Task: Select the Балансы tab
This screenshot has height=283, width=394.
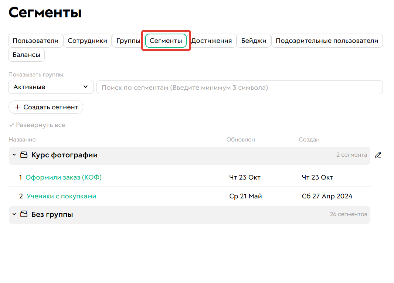Action: pyautogui.click(x=26, y=54)
